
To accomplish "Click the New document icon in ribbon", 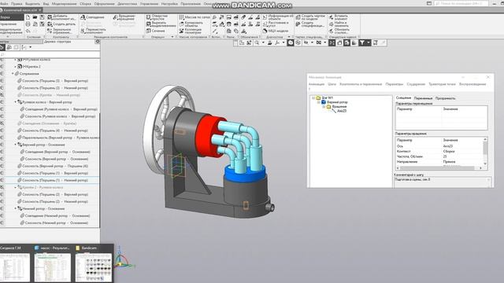I will (x=28, y=17).
